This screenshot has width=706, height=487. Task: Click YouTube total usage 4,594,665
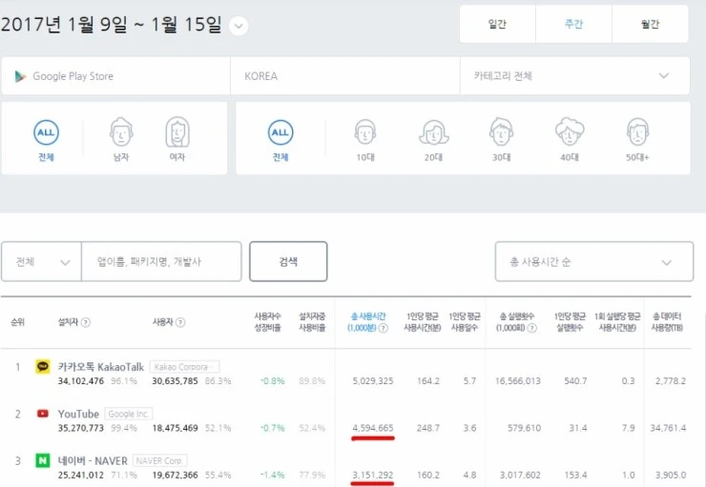(x=373, y=428)
